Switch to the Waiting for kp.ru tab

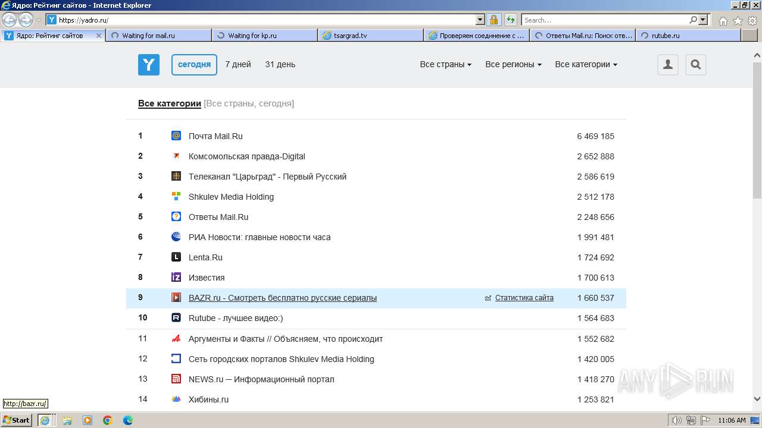point(265,35)
